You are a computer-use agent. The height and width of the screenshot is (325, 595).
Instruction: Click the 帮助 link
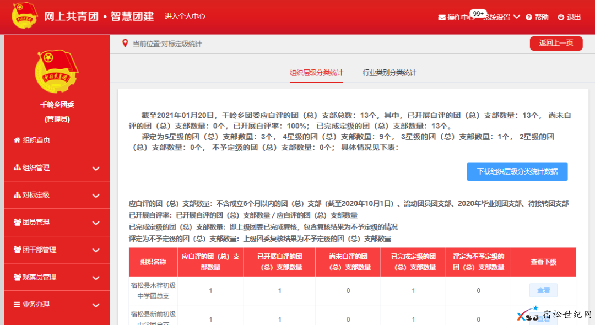[x=542, y=18]
